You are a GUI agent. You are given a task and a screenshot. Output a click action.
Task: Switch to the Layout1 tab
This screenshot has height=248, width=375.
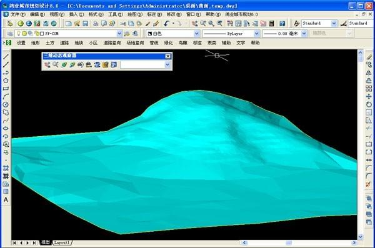[x=62, y=242]
